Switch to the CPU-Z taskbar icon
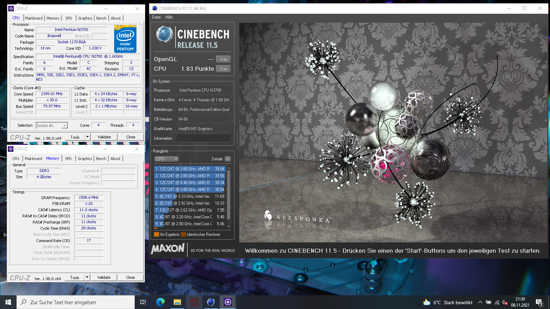This screenshot has height=309, width=550. point(228,302)
